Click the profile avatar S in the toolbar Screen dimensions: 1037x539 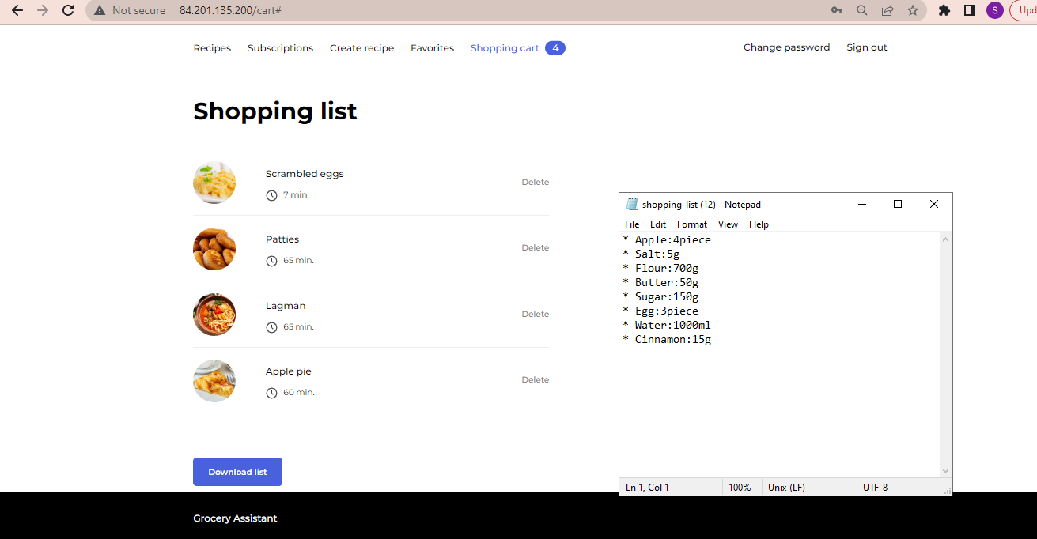click(994, 11)
